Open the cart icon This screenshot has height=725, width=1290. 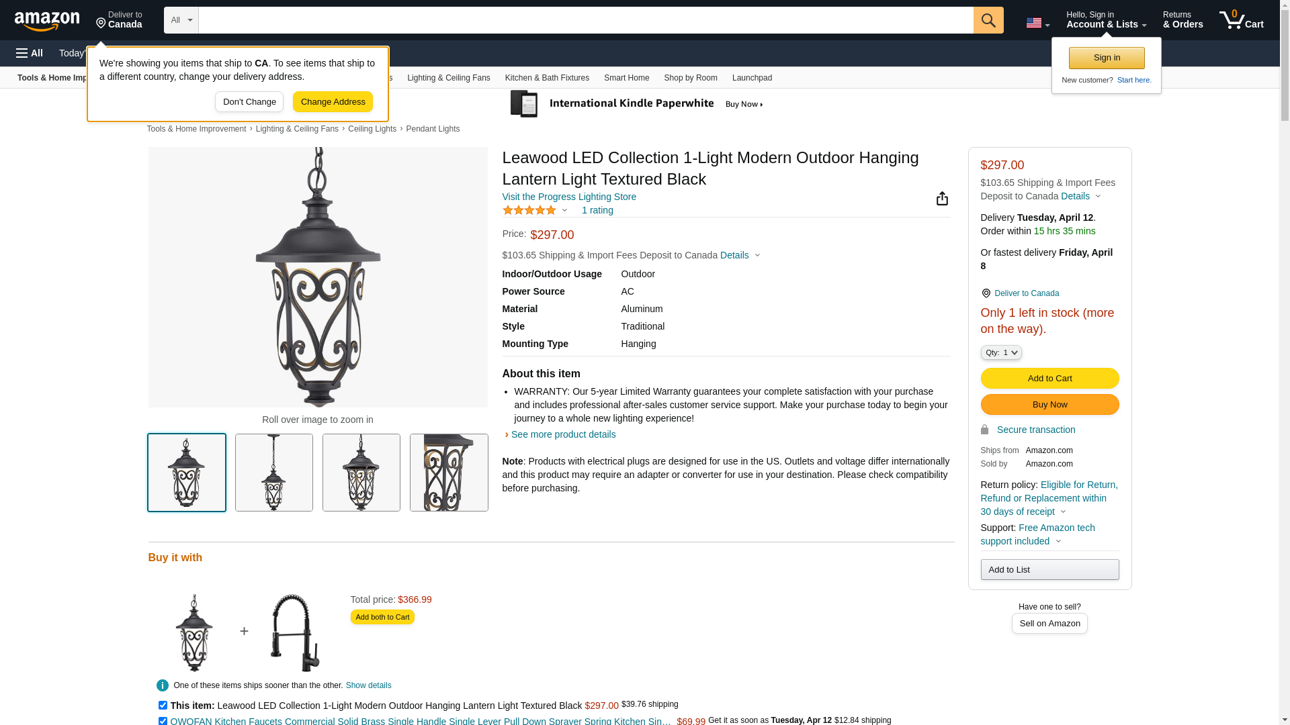[1241, 20]
